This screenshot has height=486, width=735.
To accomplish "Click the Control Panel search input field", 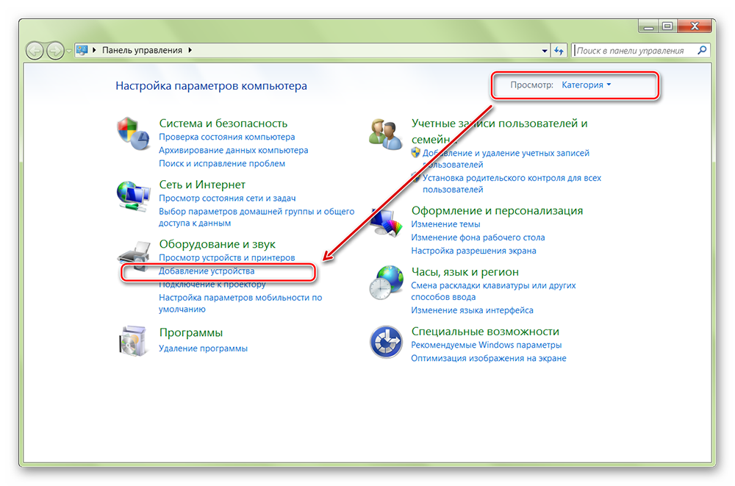I will tap(634, 51).
